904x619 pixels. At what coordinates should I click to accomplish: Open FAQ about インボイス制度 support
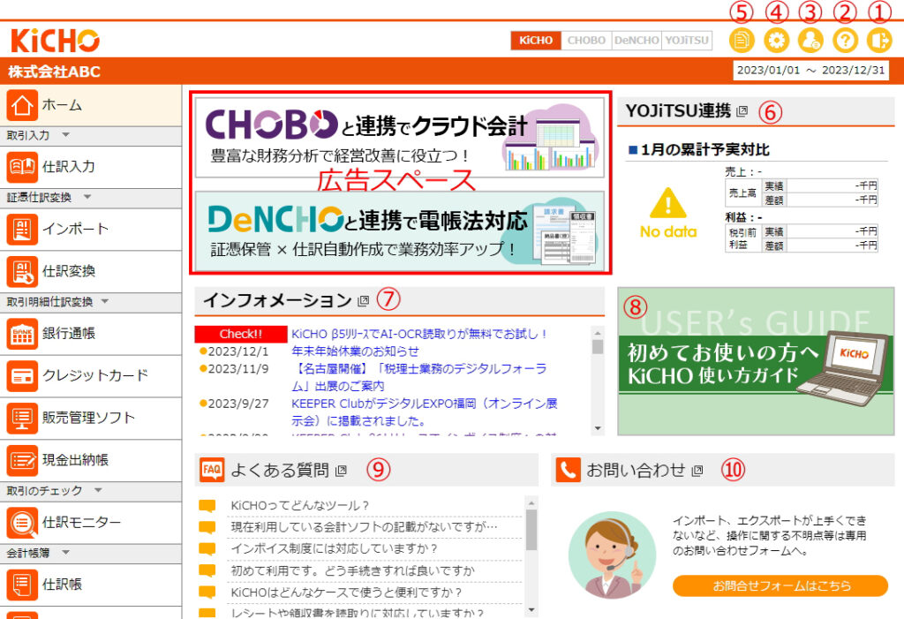point(335,548)
